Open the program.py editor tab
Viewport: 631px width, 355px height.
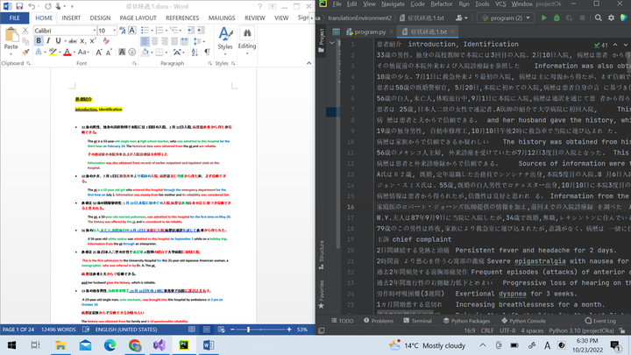click(x=362, y=31)
